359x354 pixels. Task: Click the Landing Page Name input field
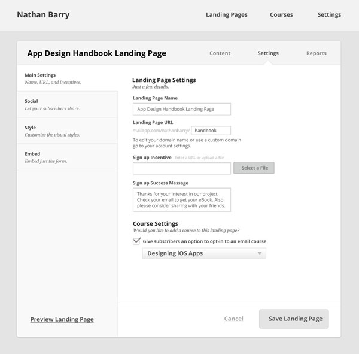182,109
